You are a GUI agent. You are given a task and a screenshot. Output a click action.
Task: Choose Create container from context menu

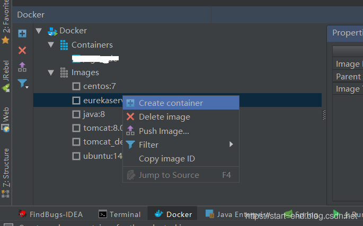point(171,103)
